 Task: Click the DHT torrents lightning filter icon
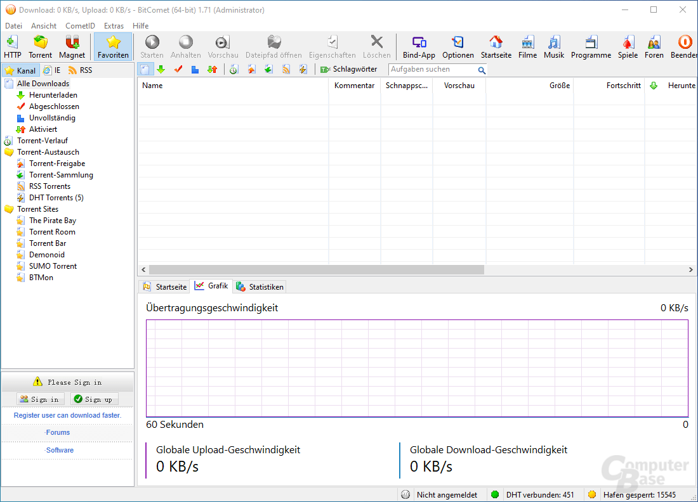[x=303, y=69]
